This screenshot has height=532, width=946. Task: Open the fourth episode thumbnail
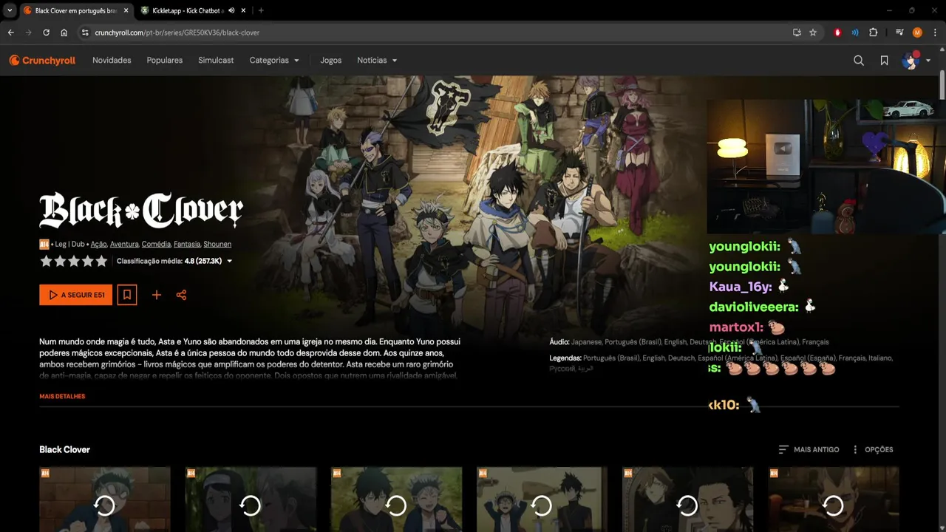pos(542,499)
